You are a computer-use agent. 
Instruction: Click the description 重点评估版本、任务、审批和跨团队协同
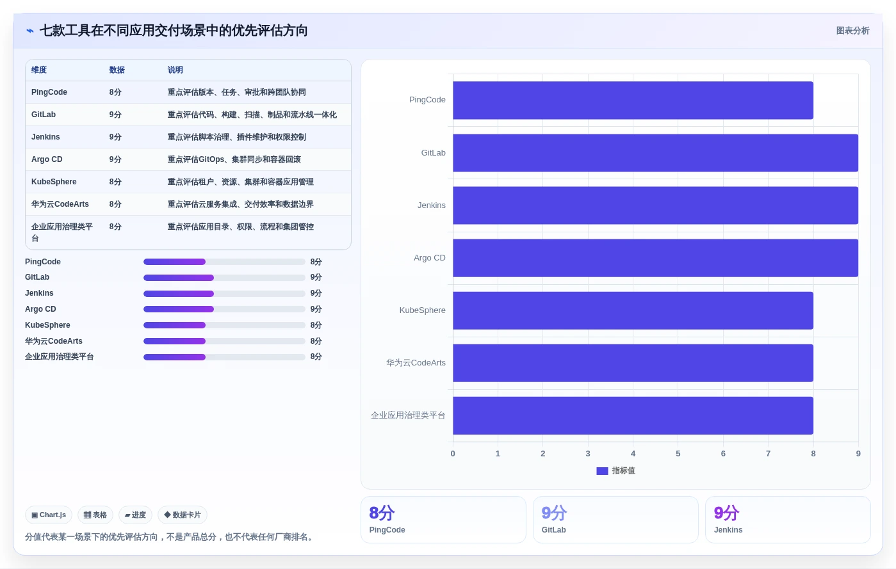coord(237,92)
